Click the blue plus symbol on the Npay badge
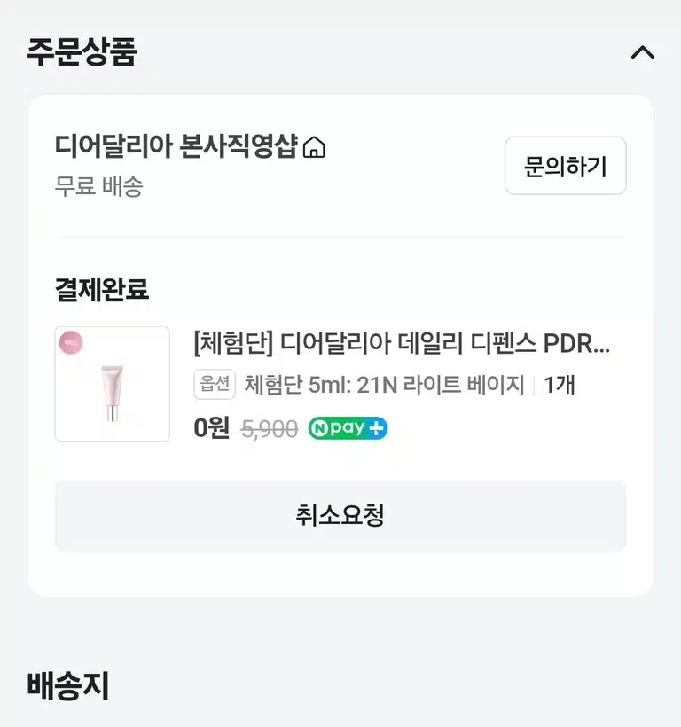Screen dimensions: 681x727 376,428
